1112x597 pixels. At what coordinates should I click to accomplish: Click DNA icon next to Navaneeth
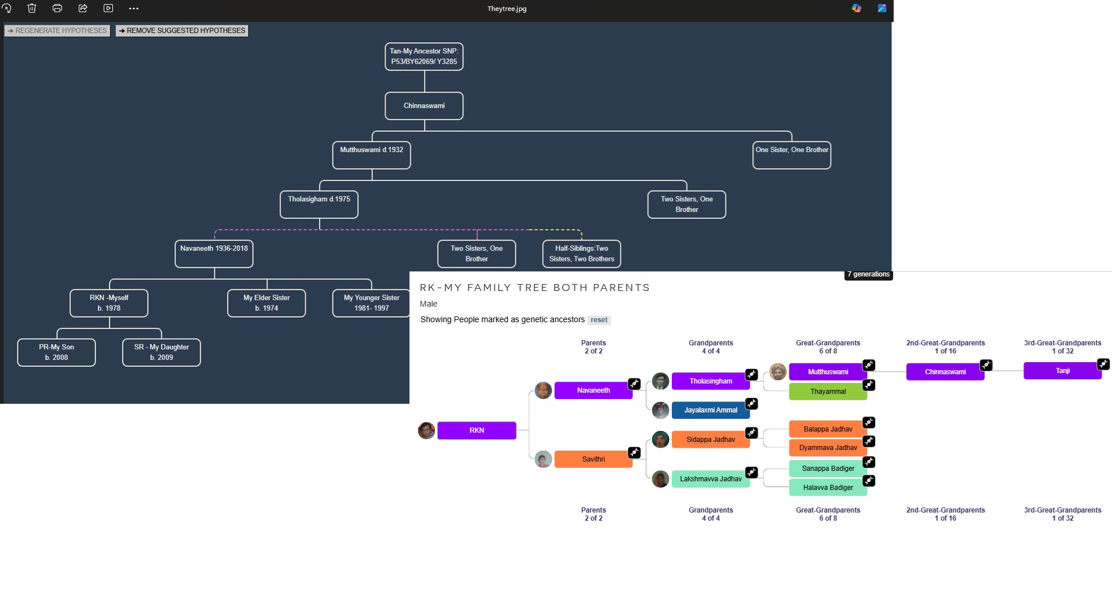point(634,384)
